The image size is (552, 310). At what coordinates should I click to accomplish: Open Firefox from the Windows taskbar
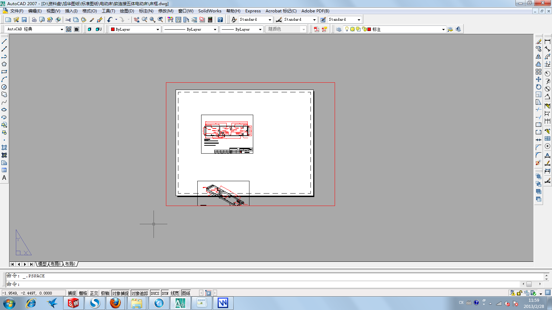pos(115,303)
